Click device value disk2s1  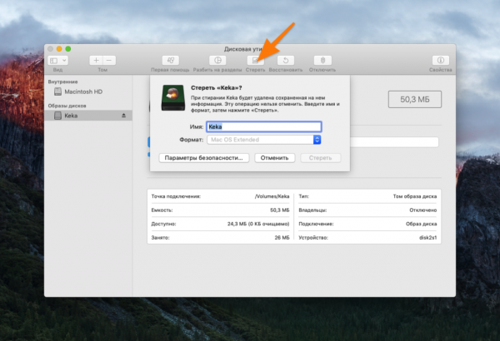(428, 238)
